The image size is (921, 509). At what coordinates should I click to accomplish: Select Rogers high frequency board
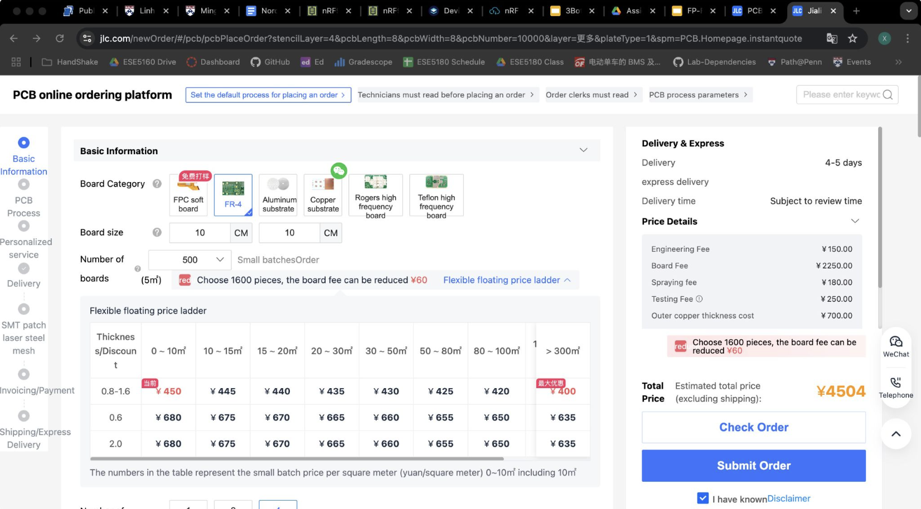tap(376, 195)
